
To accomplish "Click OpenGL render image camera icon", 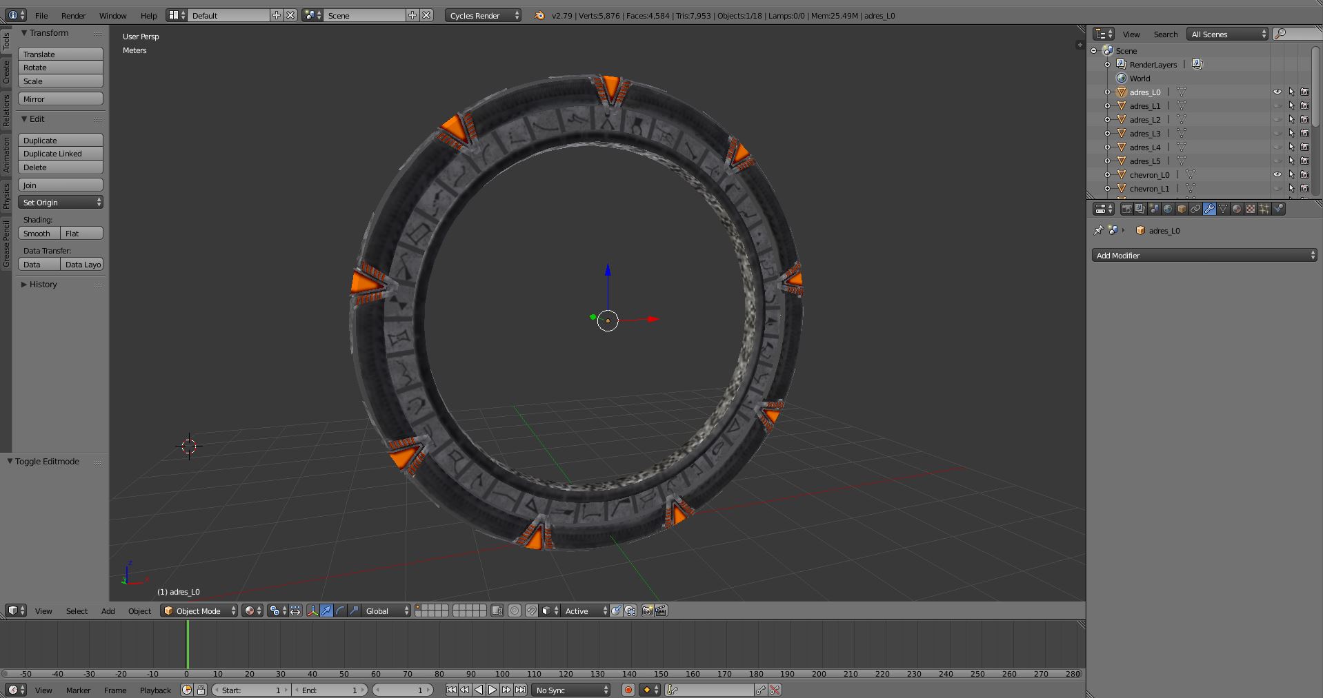I will coord(647,610).
